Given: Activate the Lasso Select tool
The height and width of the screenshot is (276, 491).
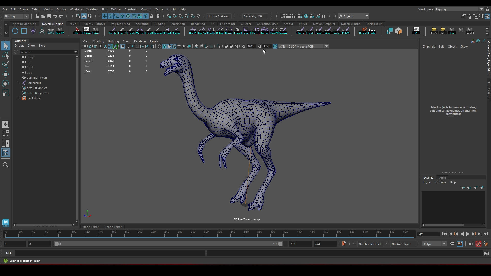Looking at the screenshot, I should [6, 55].
